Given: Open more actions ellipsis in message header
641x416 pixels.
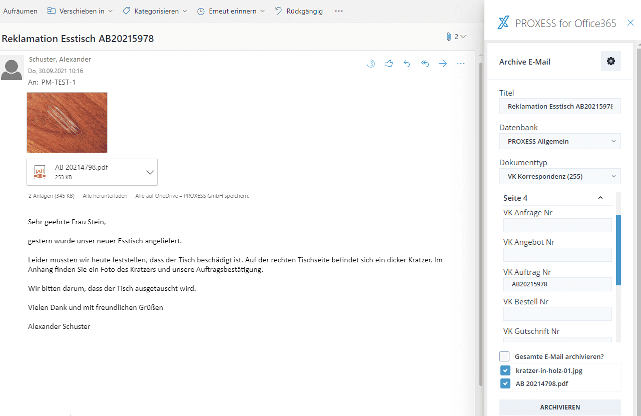Looking at the screenshot, I should click(461, 64).
